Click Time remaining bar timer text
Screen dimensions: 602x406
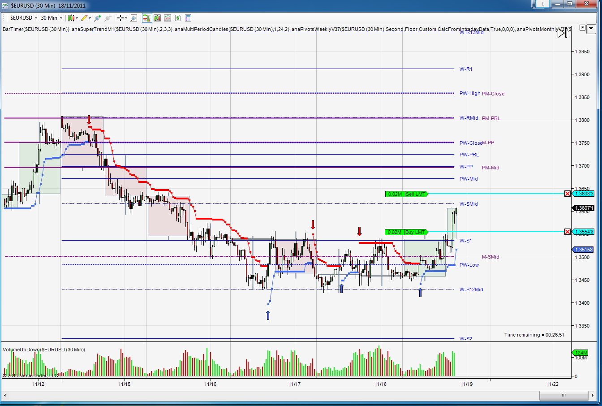534,335
